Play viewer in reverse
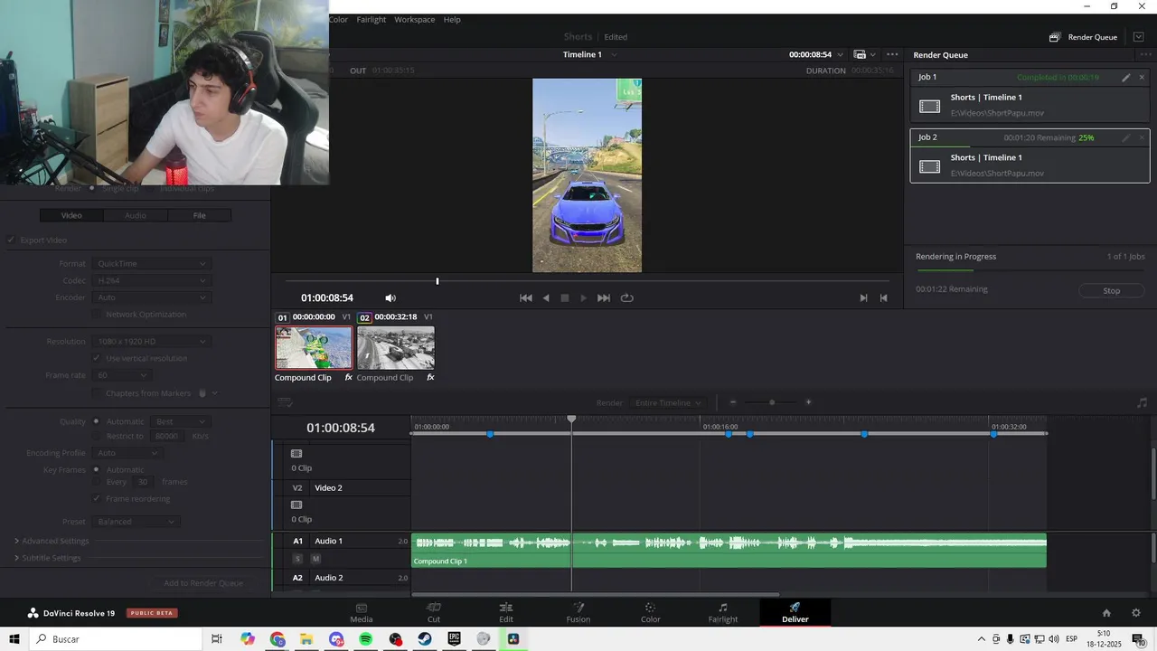The height and width of the screenshot is (651, 1157). click(546, 297)
